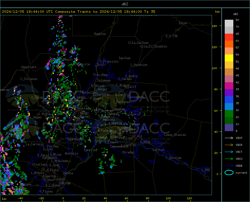This screenshot has height=202, width=250.
Task: Click the magenta 42 dBZ color swatch
Action: (229, 86)
